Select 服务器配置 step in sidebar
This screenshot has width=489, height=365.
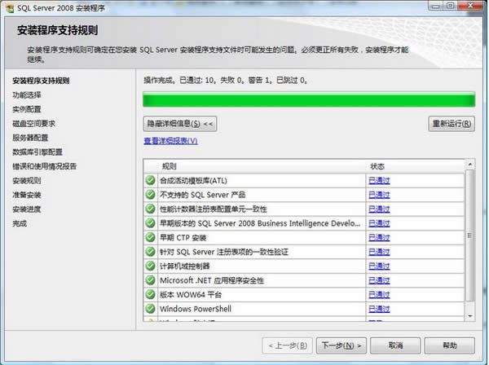[x=30, y=138]
